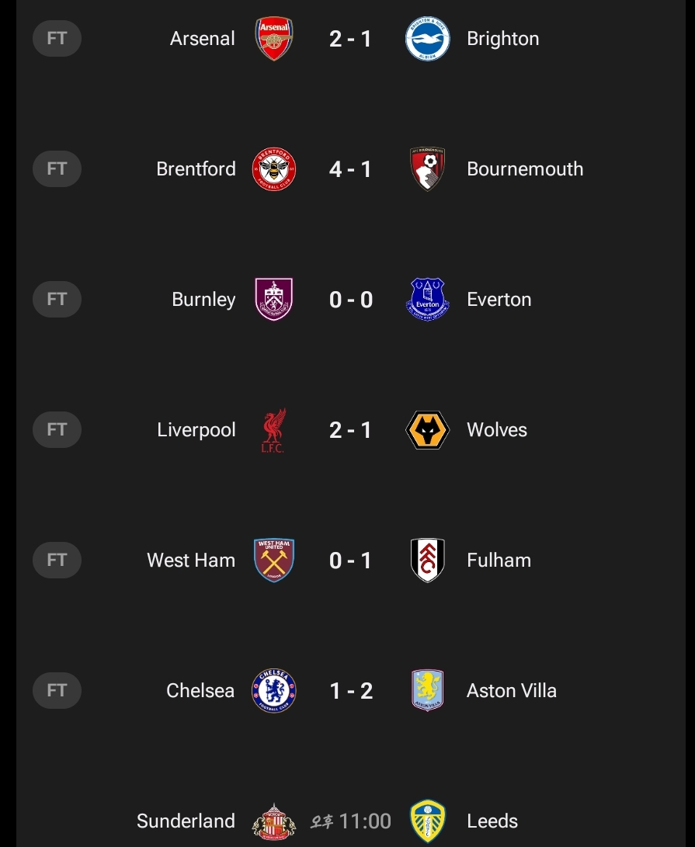Click the FT badge beside Burnley

(x=57, y=300)
